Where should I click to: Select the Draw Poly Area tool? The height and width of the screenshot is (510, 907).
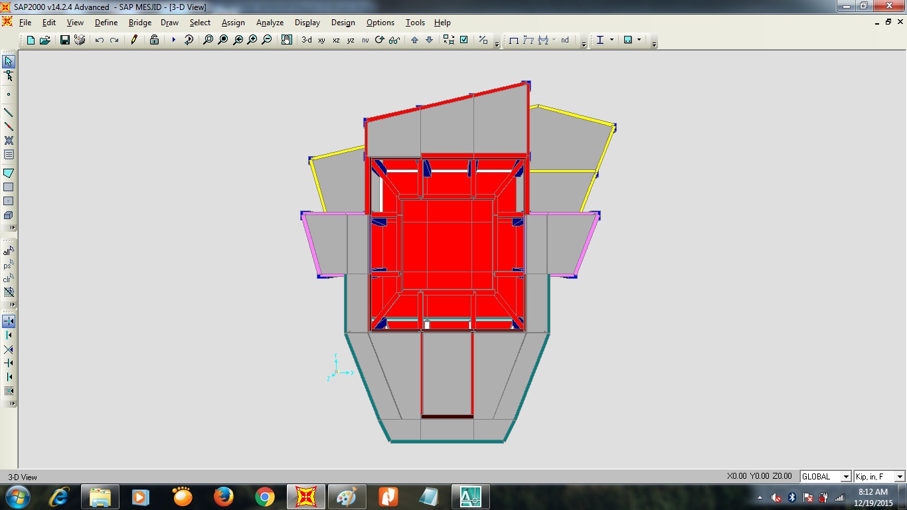point(9,173)
